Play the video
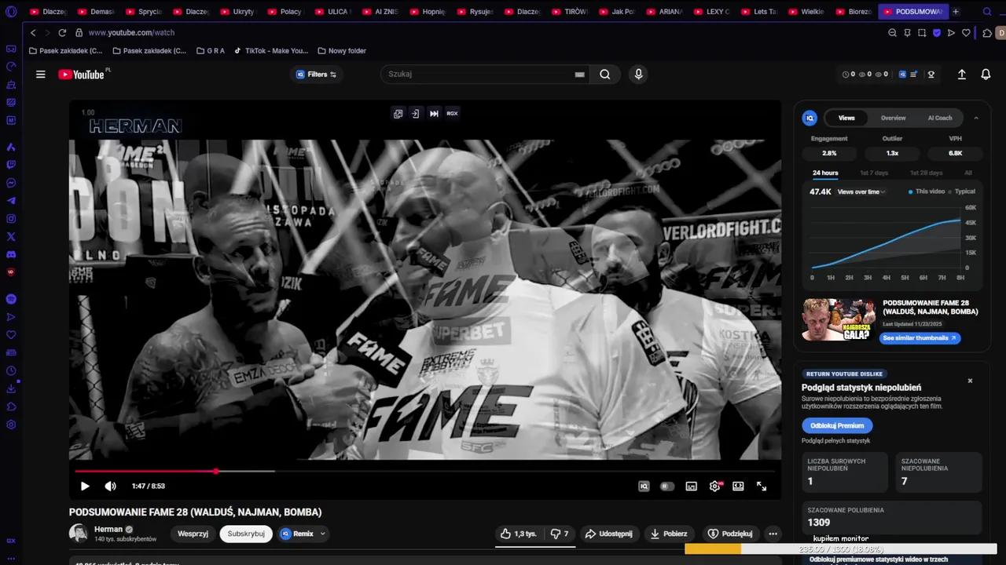 [85, 487]
